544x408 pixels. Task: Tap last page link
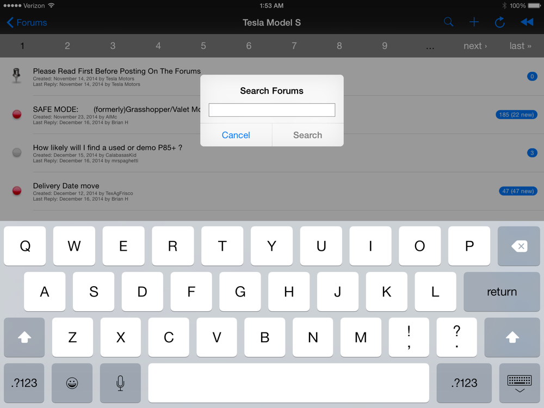(521, 46)
